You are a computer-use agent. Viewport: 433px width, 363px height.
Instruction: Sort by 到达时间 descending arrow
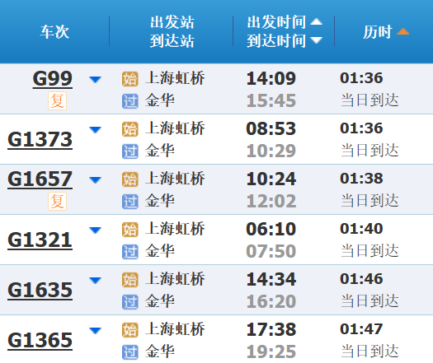pyautogui.click(x=316, y=40)
